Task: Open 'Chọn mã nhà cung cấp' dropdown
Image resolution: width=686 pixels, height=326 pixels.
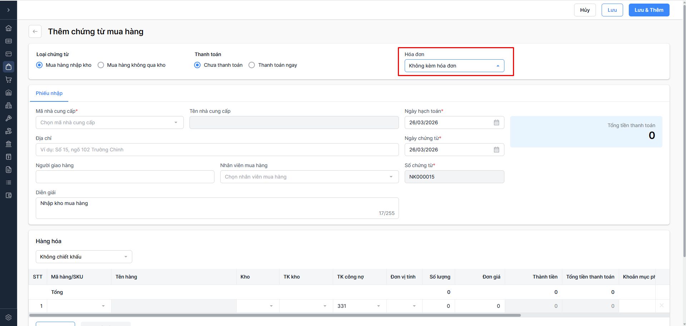Action: coord(109,122)
